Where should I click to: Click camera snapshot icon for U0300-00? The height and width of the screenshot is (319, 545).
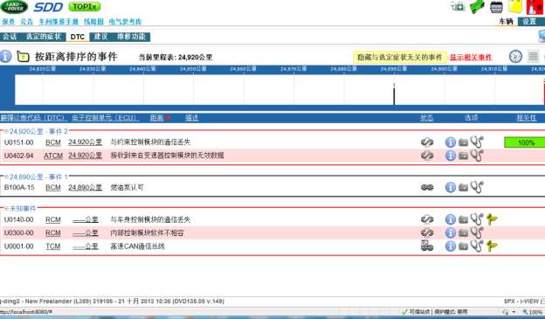click(463, 232)
